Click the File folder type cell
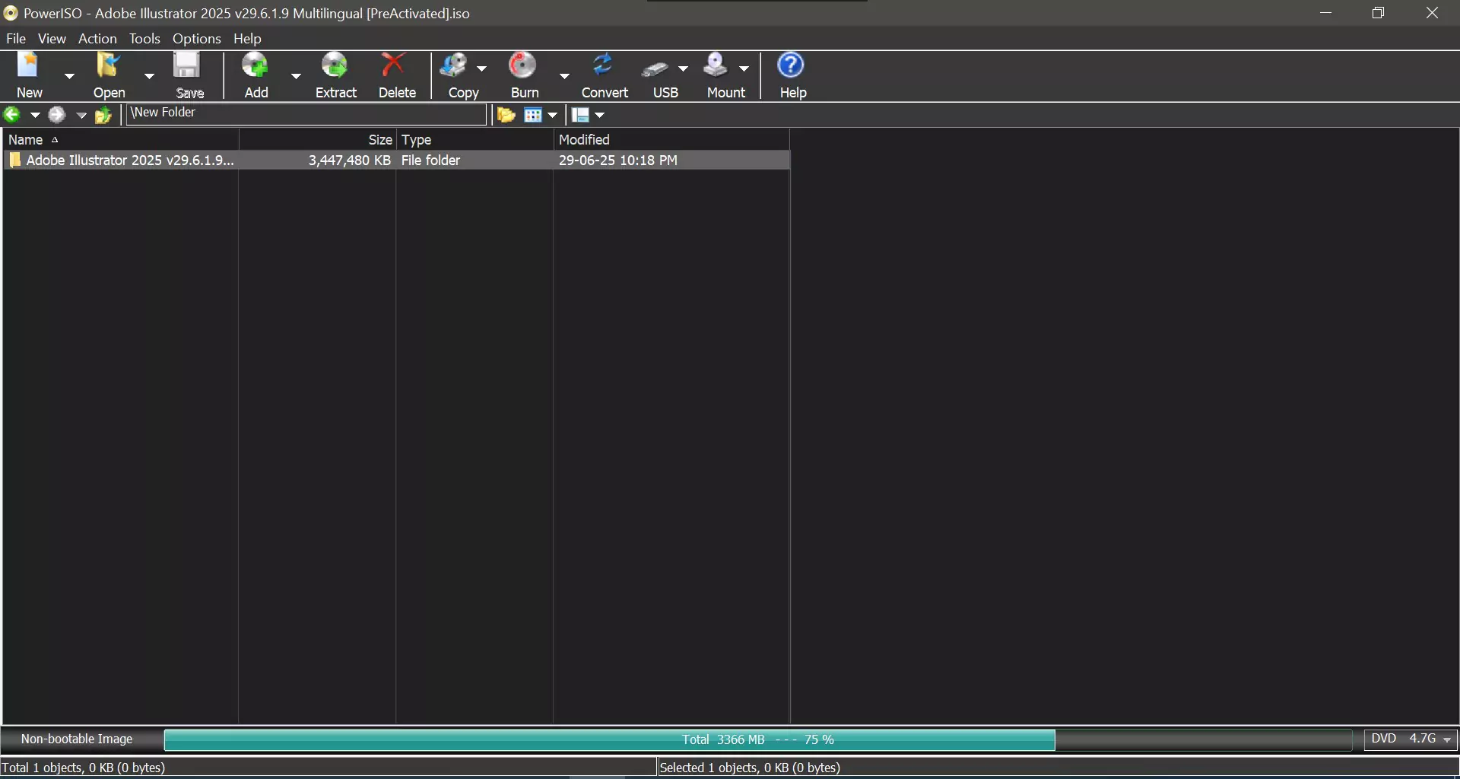 pos(430,161)
